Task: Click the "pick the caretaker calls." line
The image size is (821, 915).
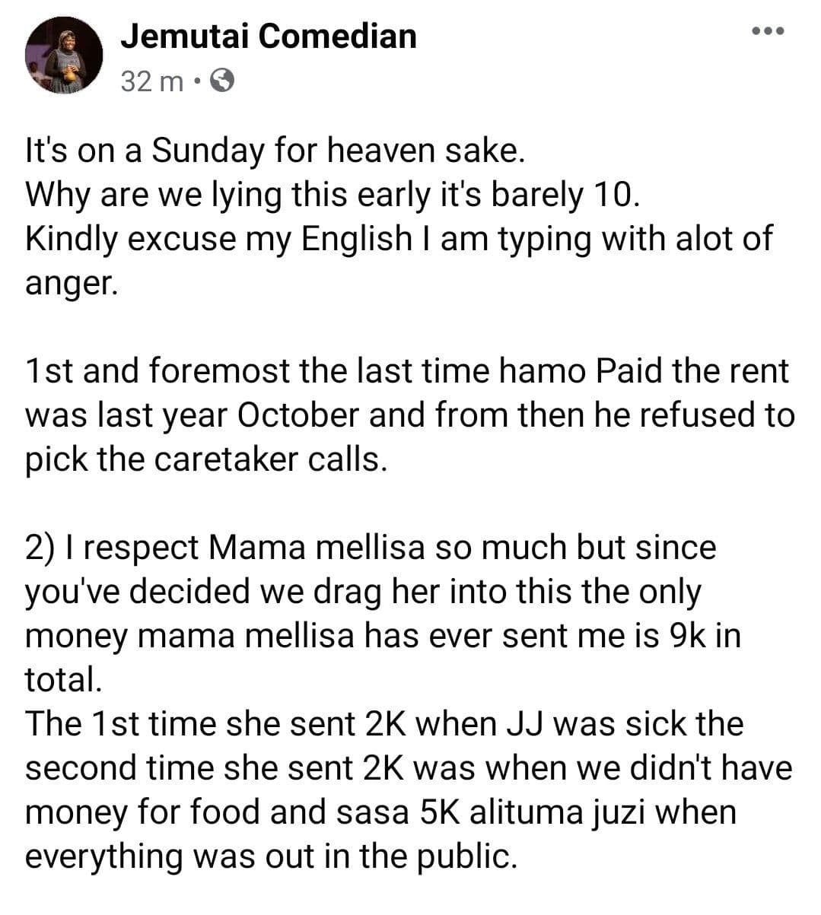Action: pyautogui.click(x=202, y=459)
